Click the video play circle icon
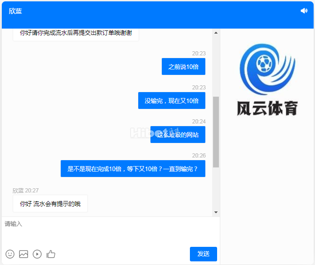 point(37,254)
